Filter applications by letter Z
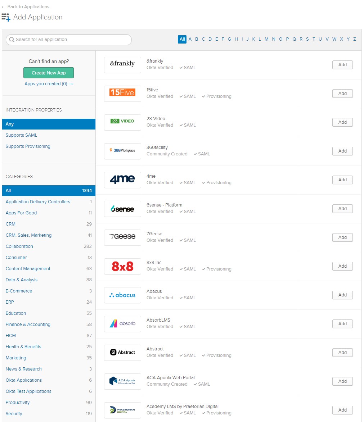 (355, 39)
